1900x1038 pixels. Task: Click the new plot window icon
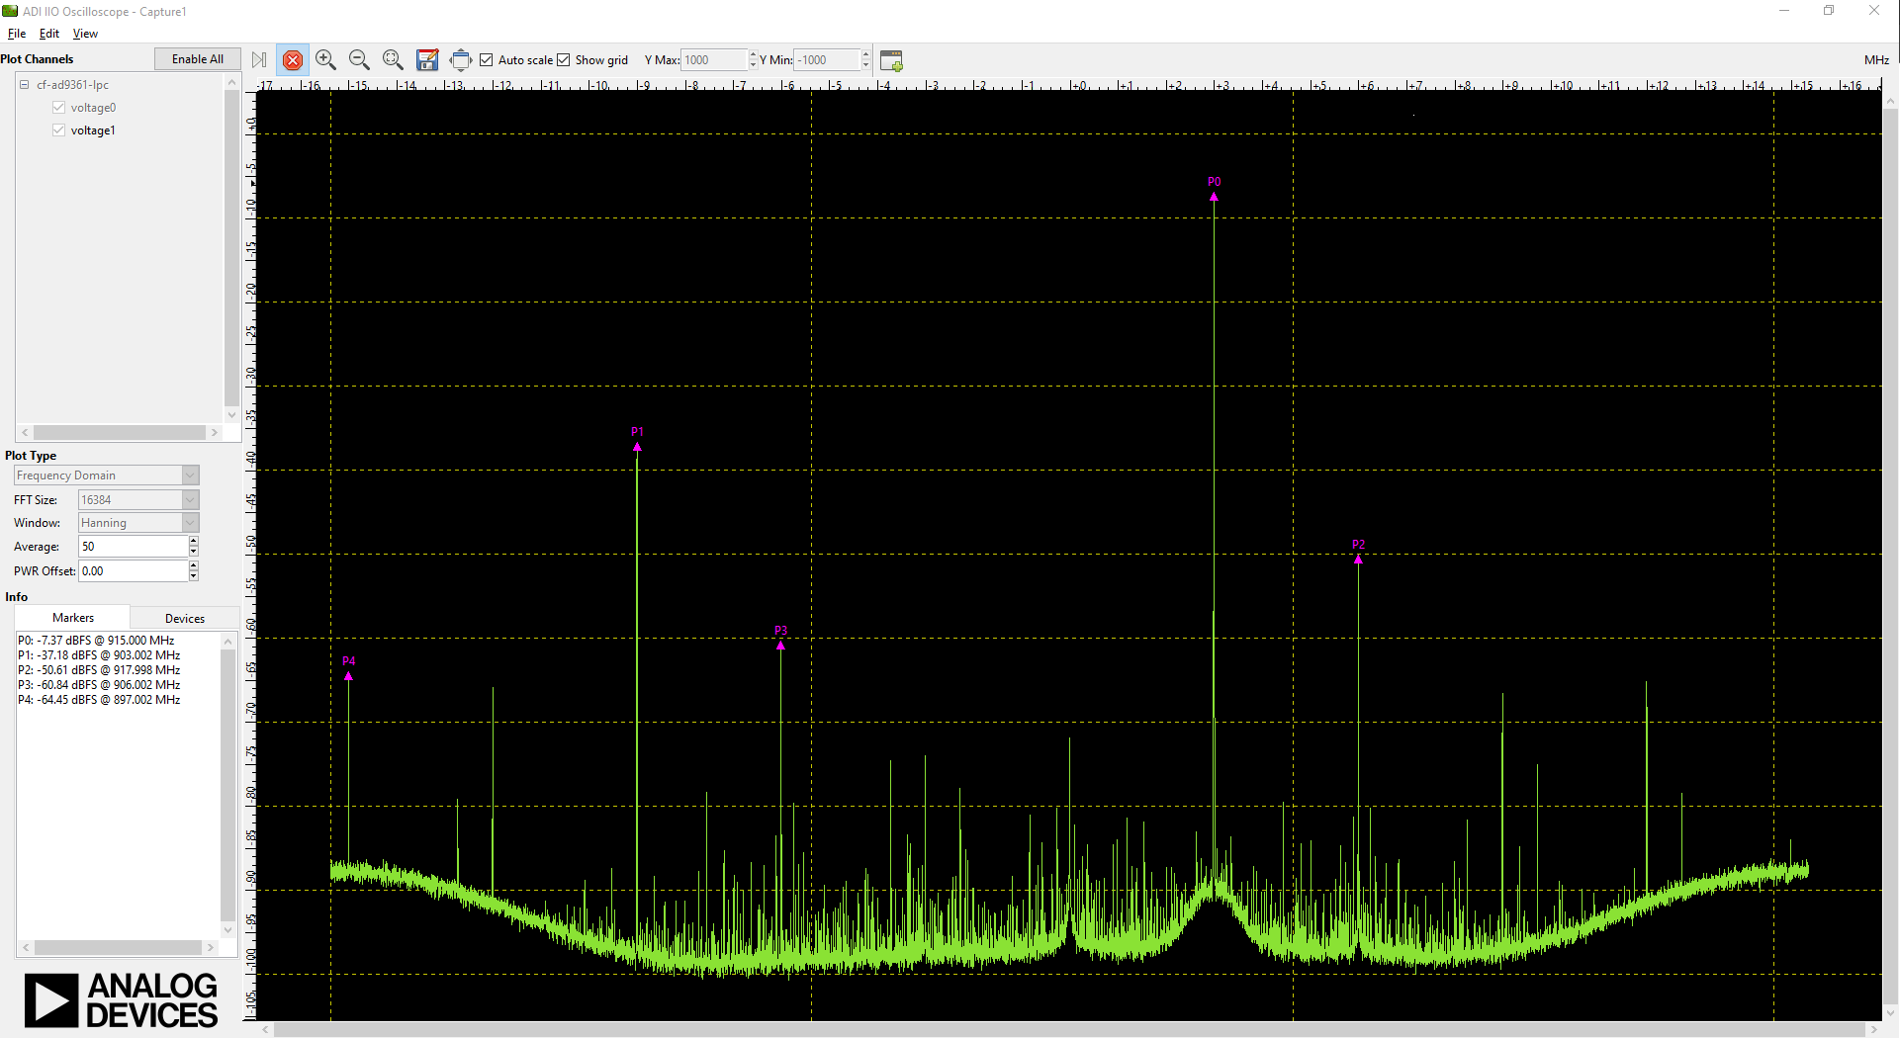point(891,60)
